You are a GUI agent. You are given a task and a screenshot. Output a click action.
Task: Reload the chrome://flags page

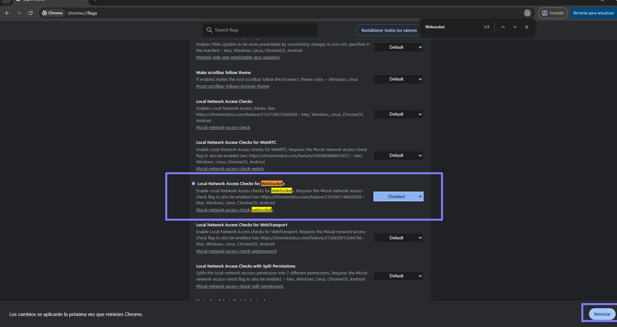pyautogui.click(x=30, y=13)
